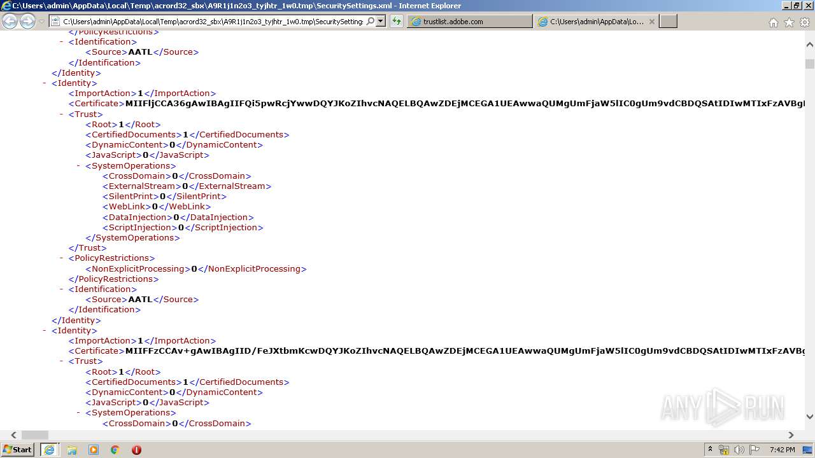Image resolution: width=815 pixels, height=458 pixels.
Task: Click the horizontal scrollbar thumb
Action: click(35, 435)
